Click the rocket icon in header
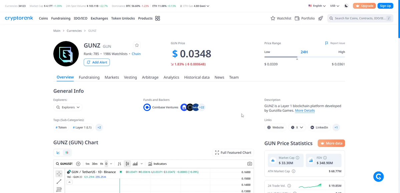 [321, 18]
